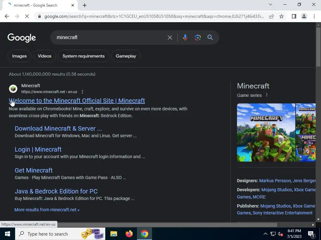Open Chrome side panel
The image size is (321, 240).
pyautogui.click(x=294, y=16)
